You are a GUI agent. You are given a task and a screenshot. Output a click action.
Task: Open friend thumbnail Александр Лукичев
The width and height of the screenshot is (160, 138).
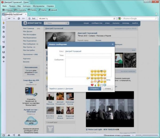point(70,96)
